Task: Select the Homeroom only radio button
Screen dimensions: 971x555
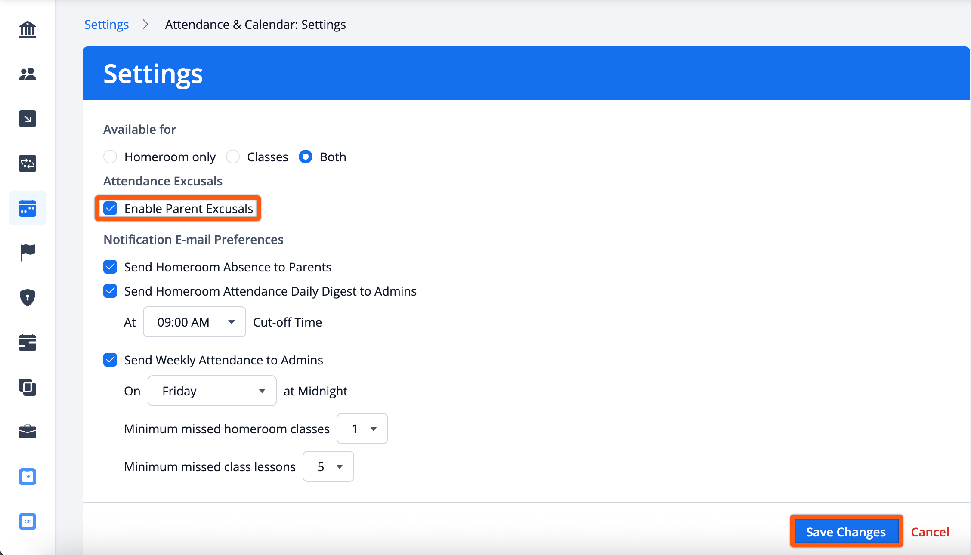Action: pyautogui.click(x=110, y=157)
